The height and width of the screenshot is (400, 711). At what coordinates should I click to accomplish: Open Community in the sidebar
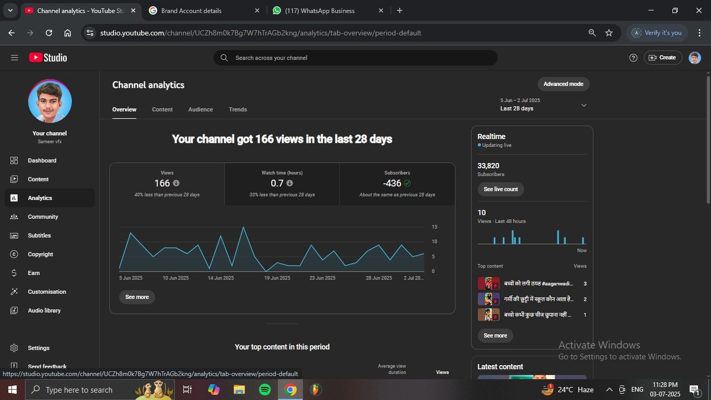(x=49, y=217)
